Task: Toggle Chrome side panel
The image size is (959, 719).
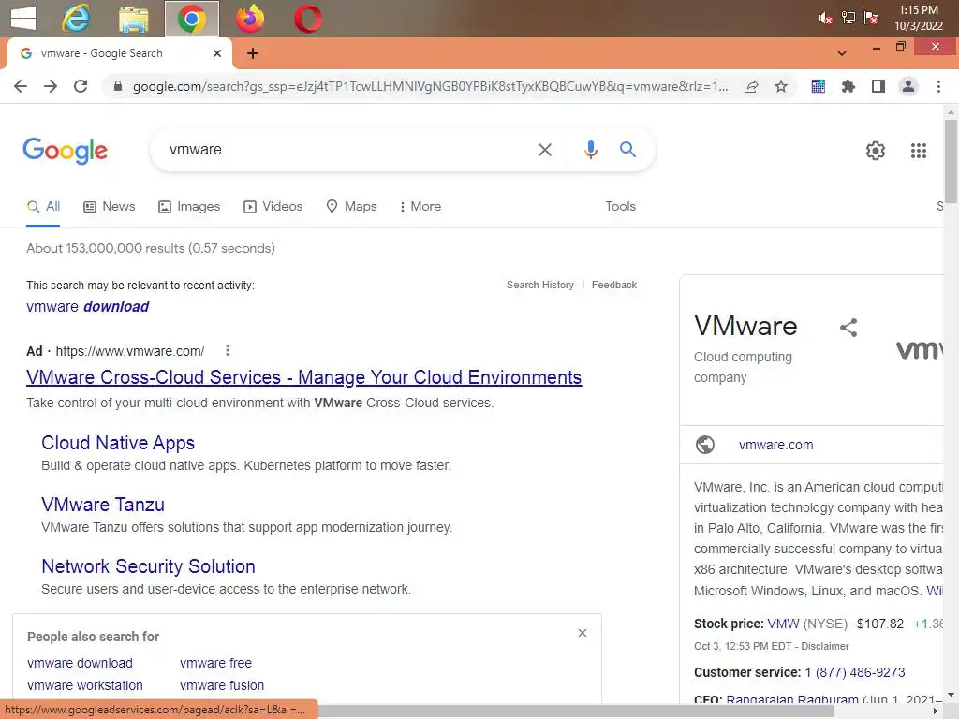Action: (x=878, y=86)
